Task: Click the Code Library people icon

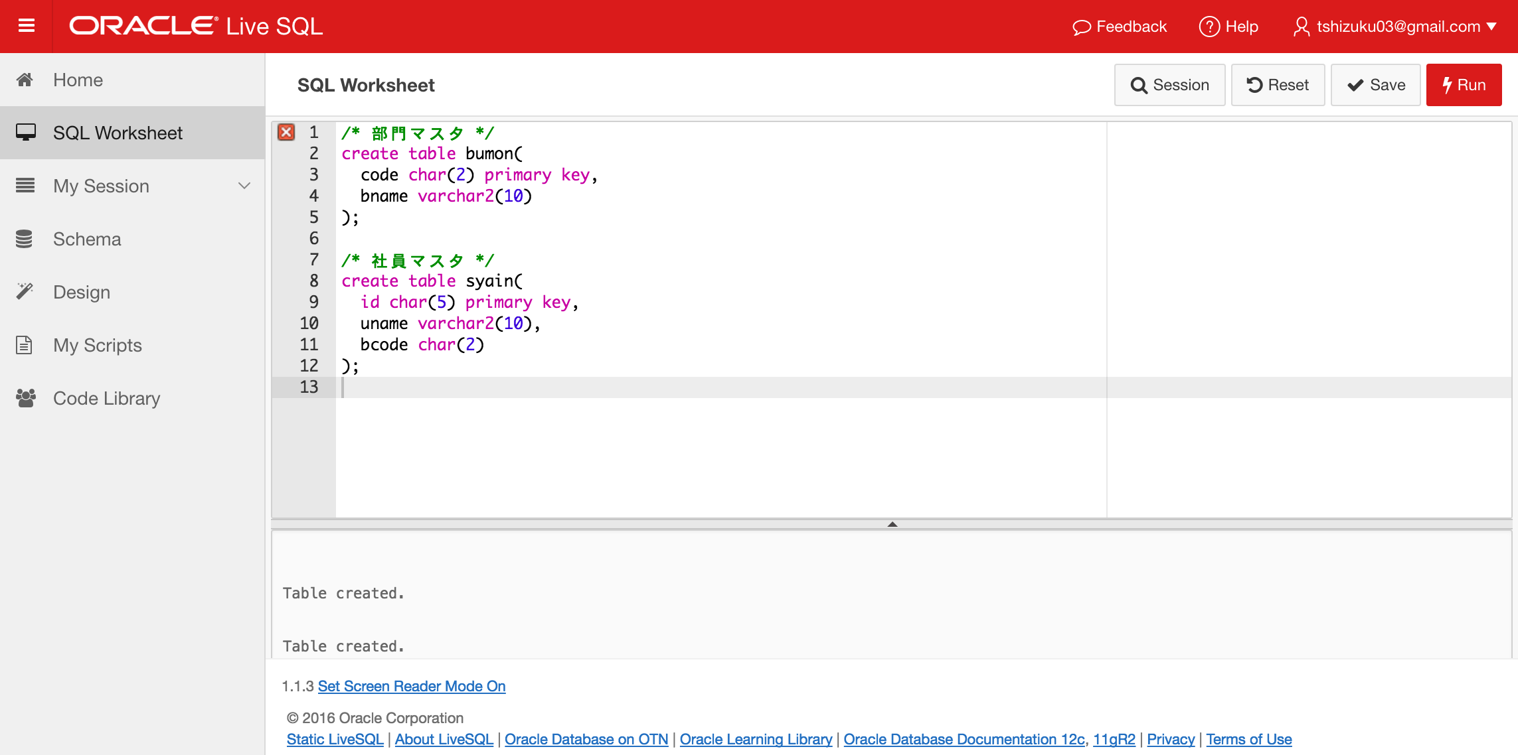Action: [25, 397]
